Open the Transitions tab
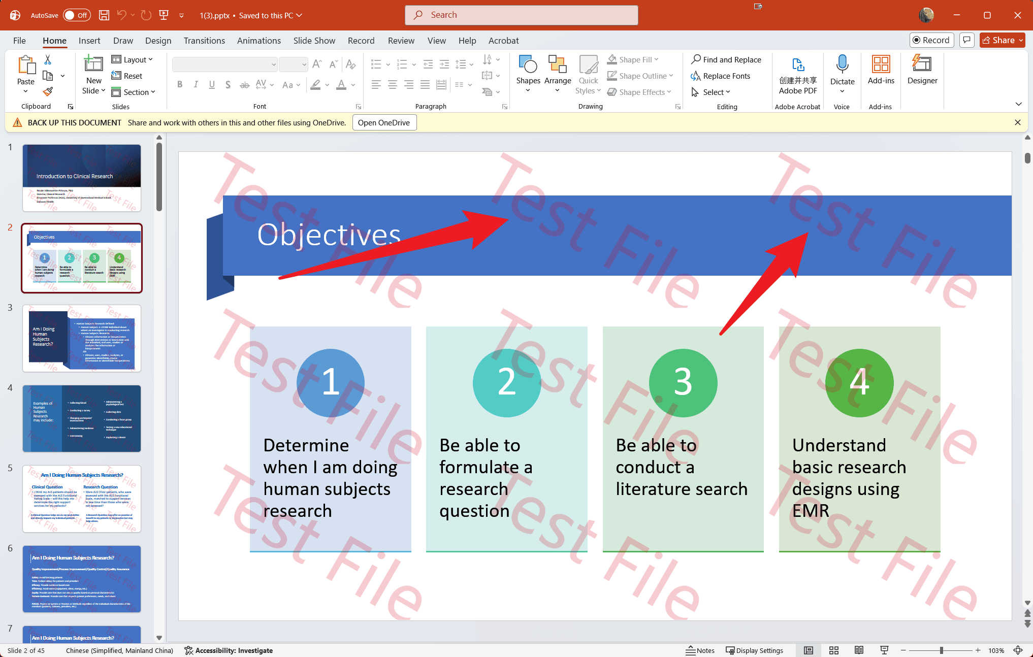The width and height of the screenshot is (1033, 657). pos(204,41)
